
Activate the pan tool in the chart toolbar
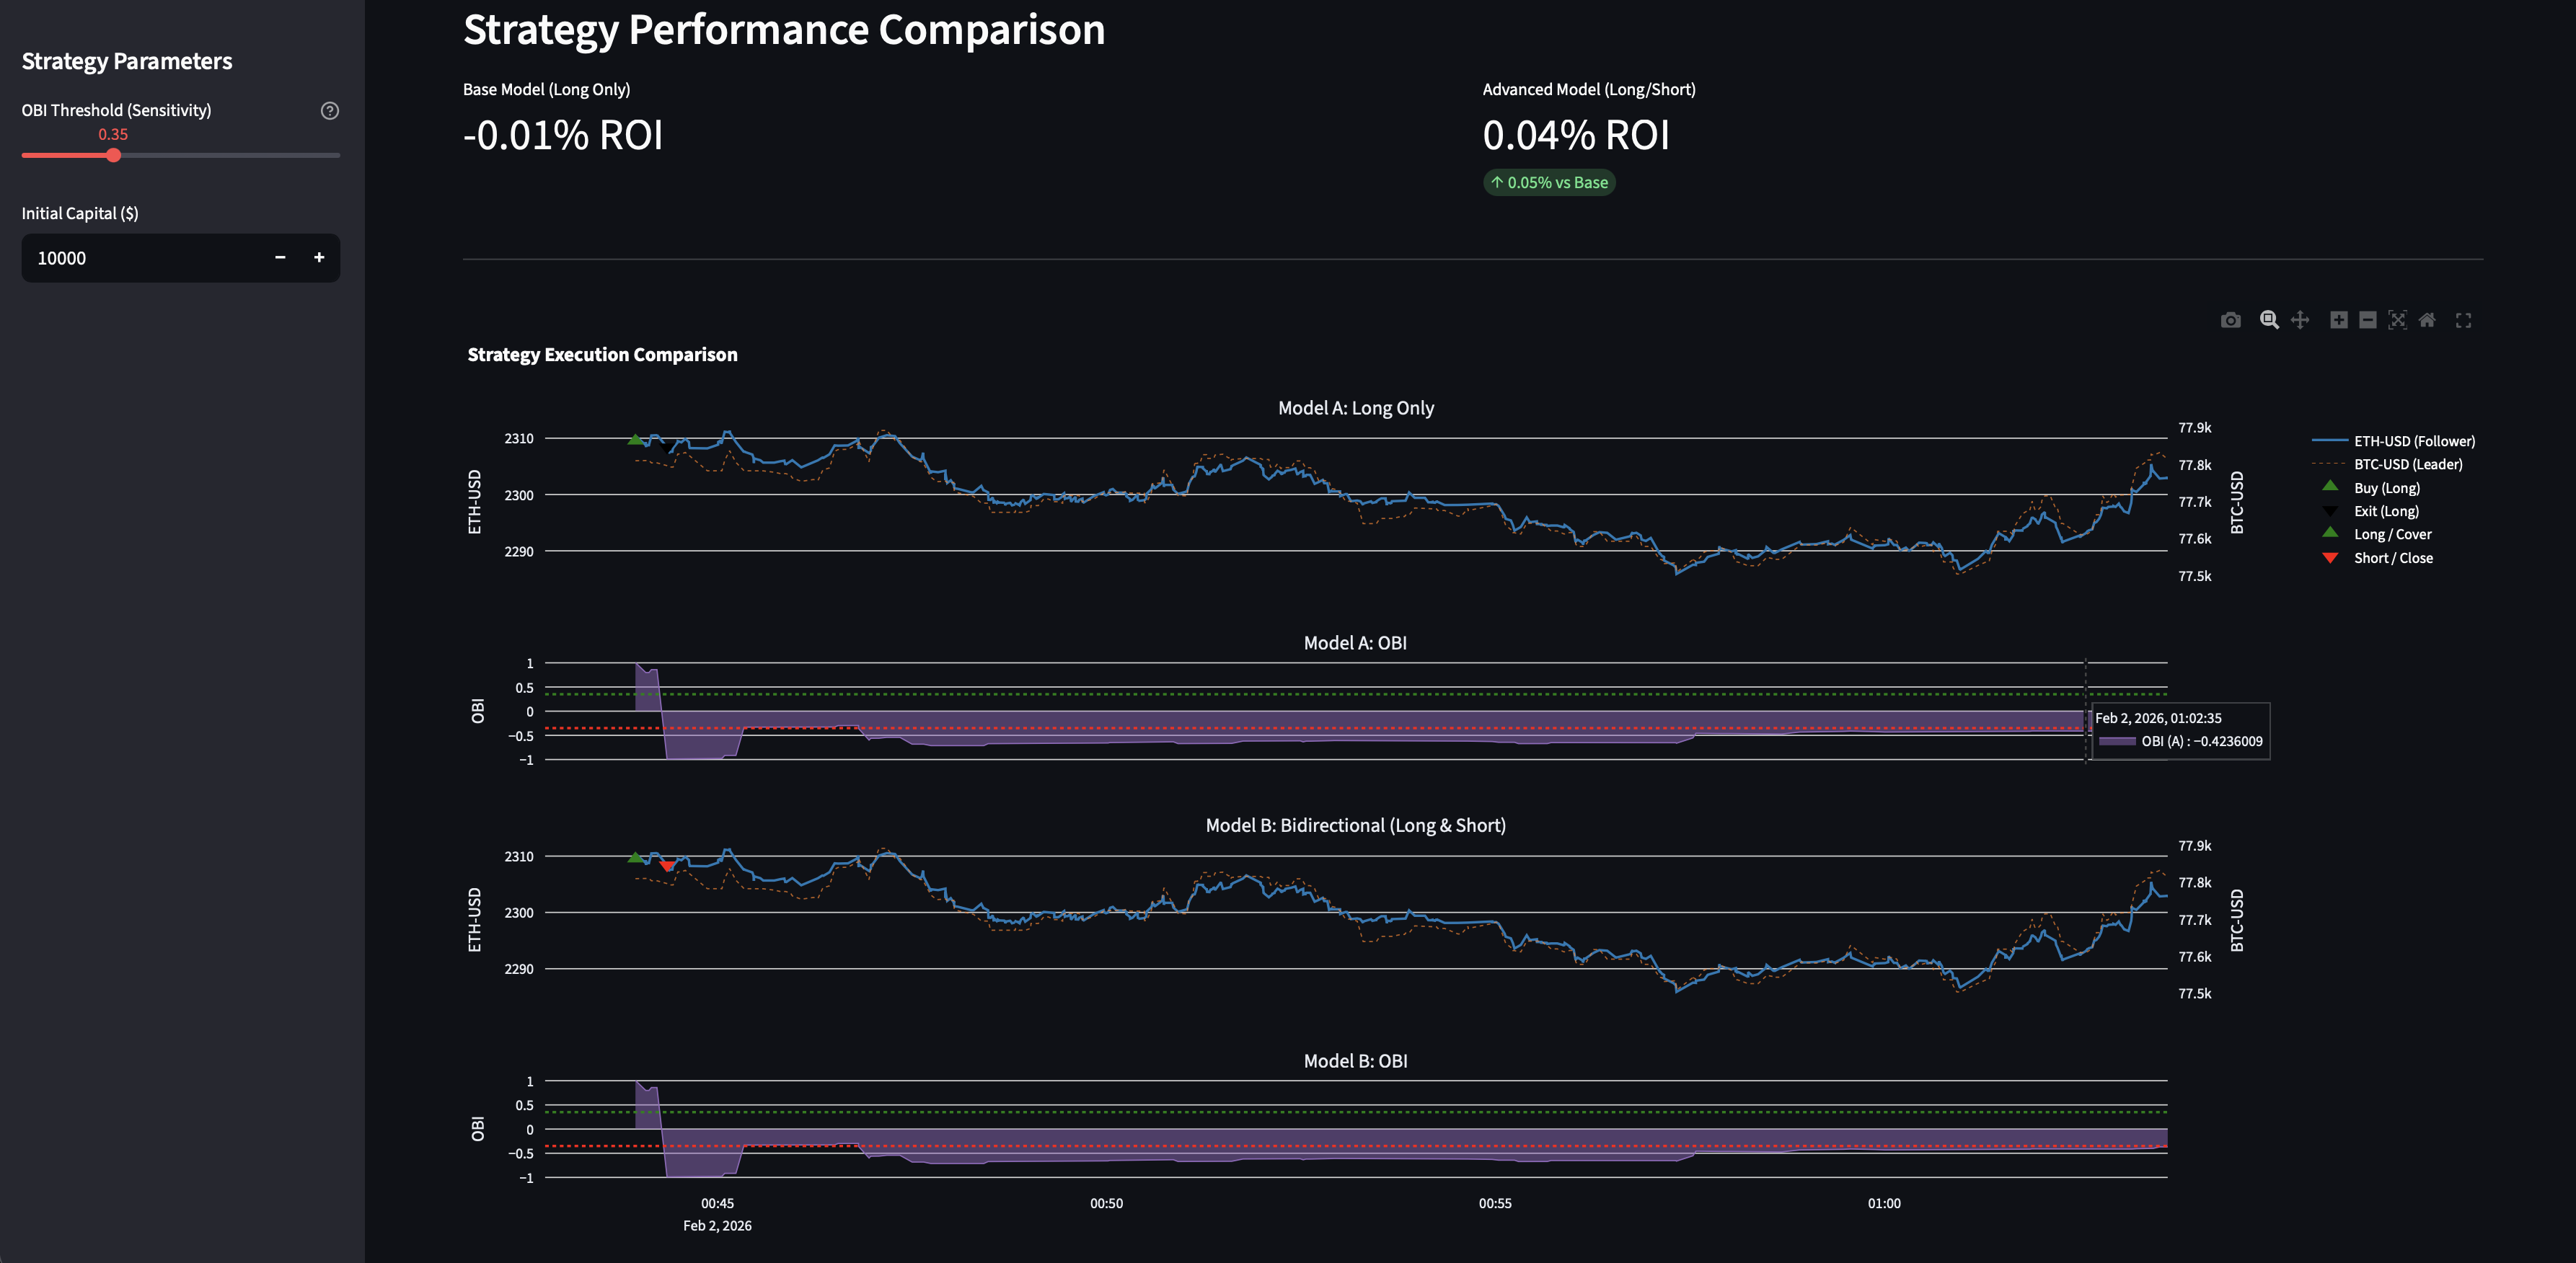pyautogui.click(x=2299, y=320)
